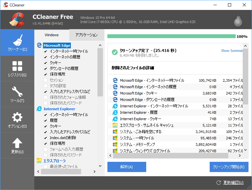Click the 更新確認(U) link

coord(233,182)
